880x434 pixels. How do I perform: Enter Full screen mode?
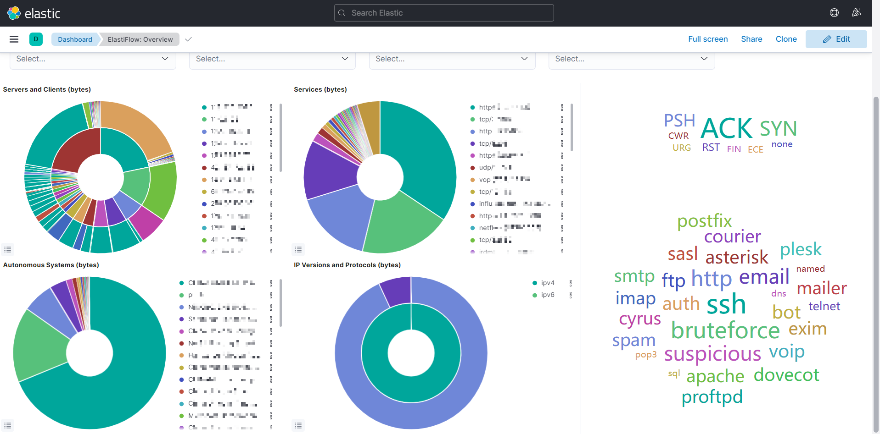[708, 39]
